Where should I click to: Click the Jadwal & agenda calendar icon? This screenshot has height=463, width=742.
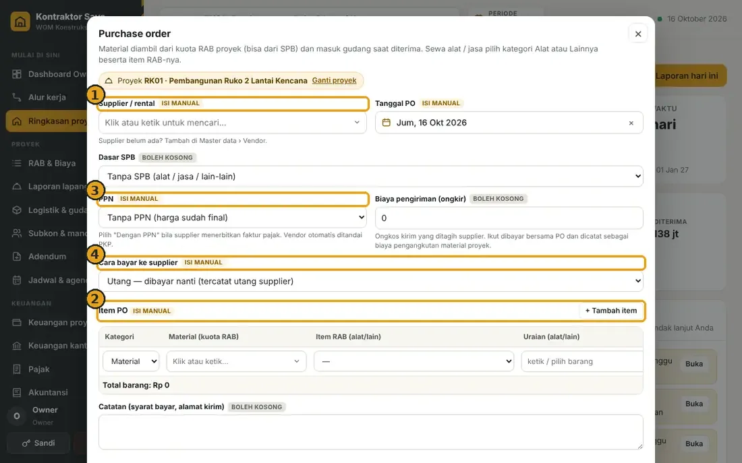pos(17,280)
